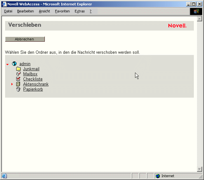Minimize the Internet Explorer window
Image resolution: width=204 pixels, height=180 pixels.
pos(188,4)
